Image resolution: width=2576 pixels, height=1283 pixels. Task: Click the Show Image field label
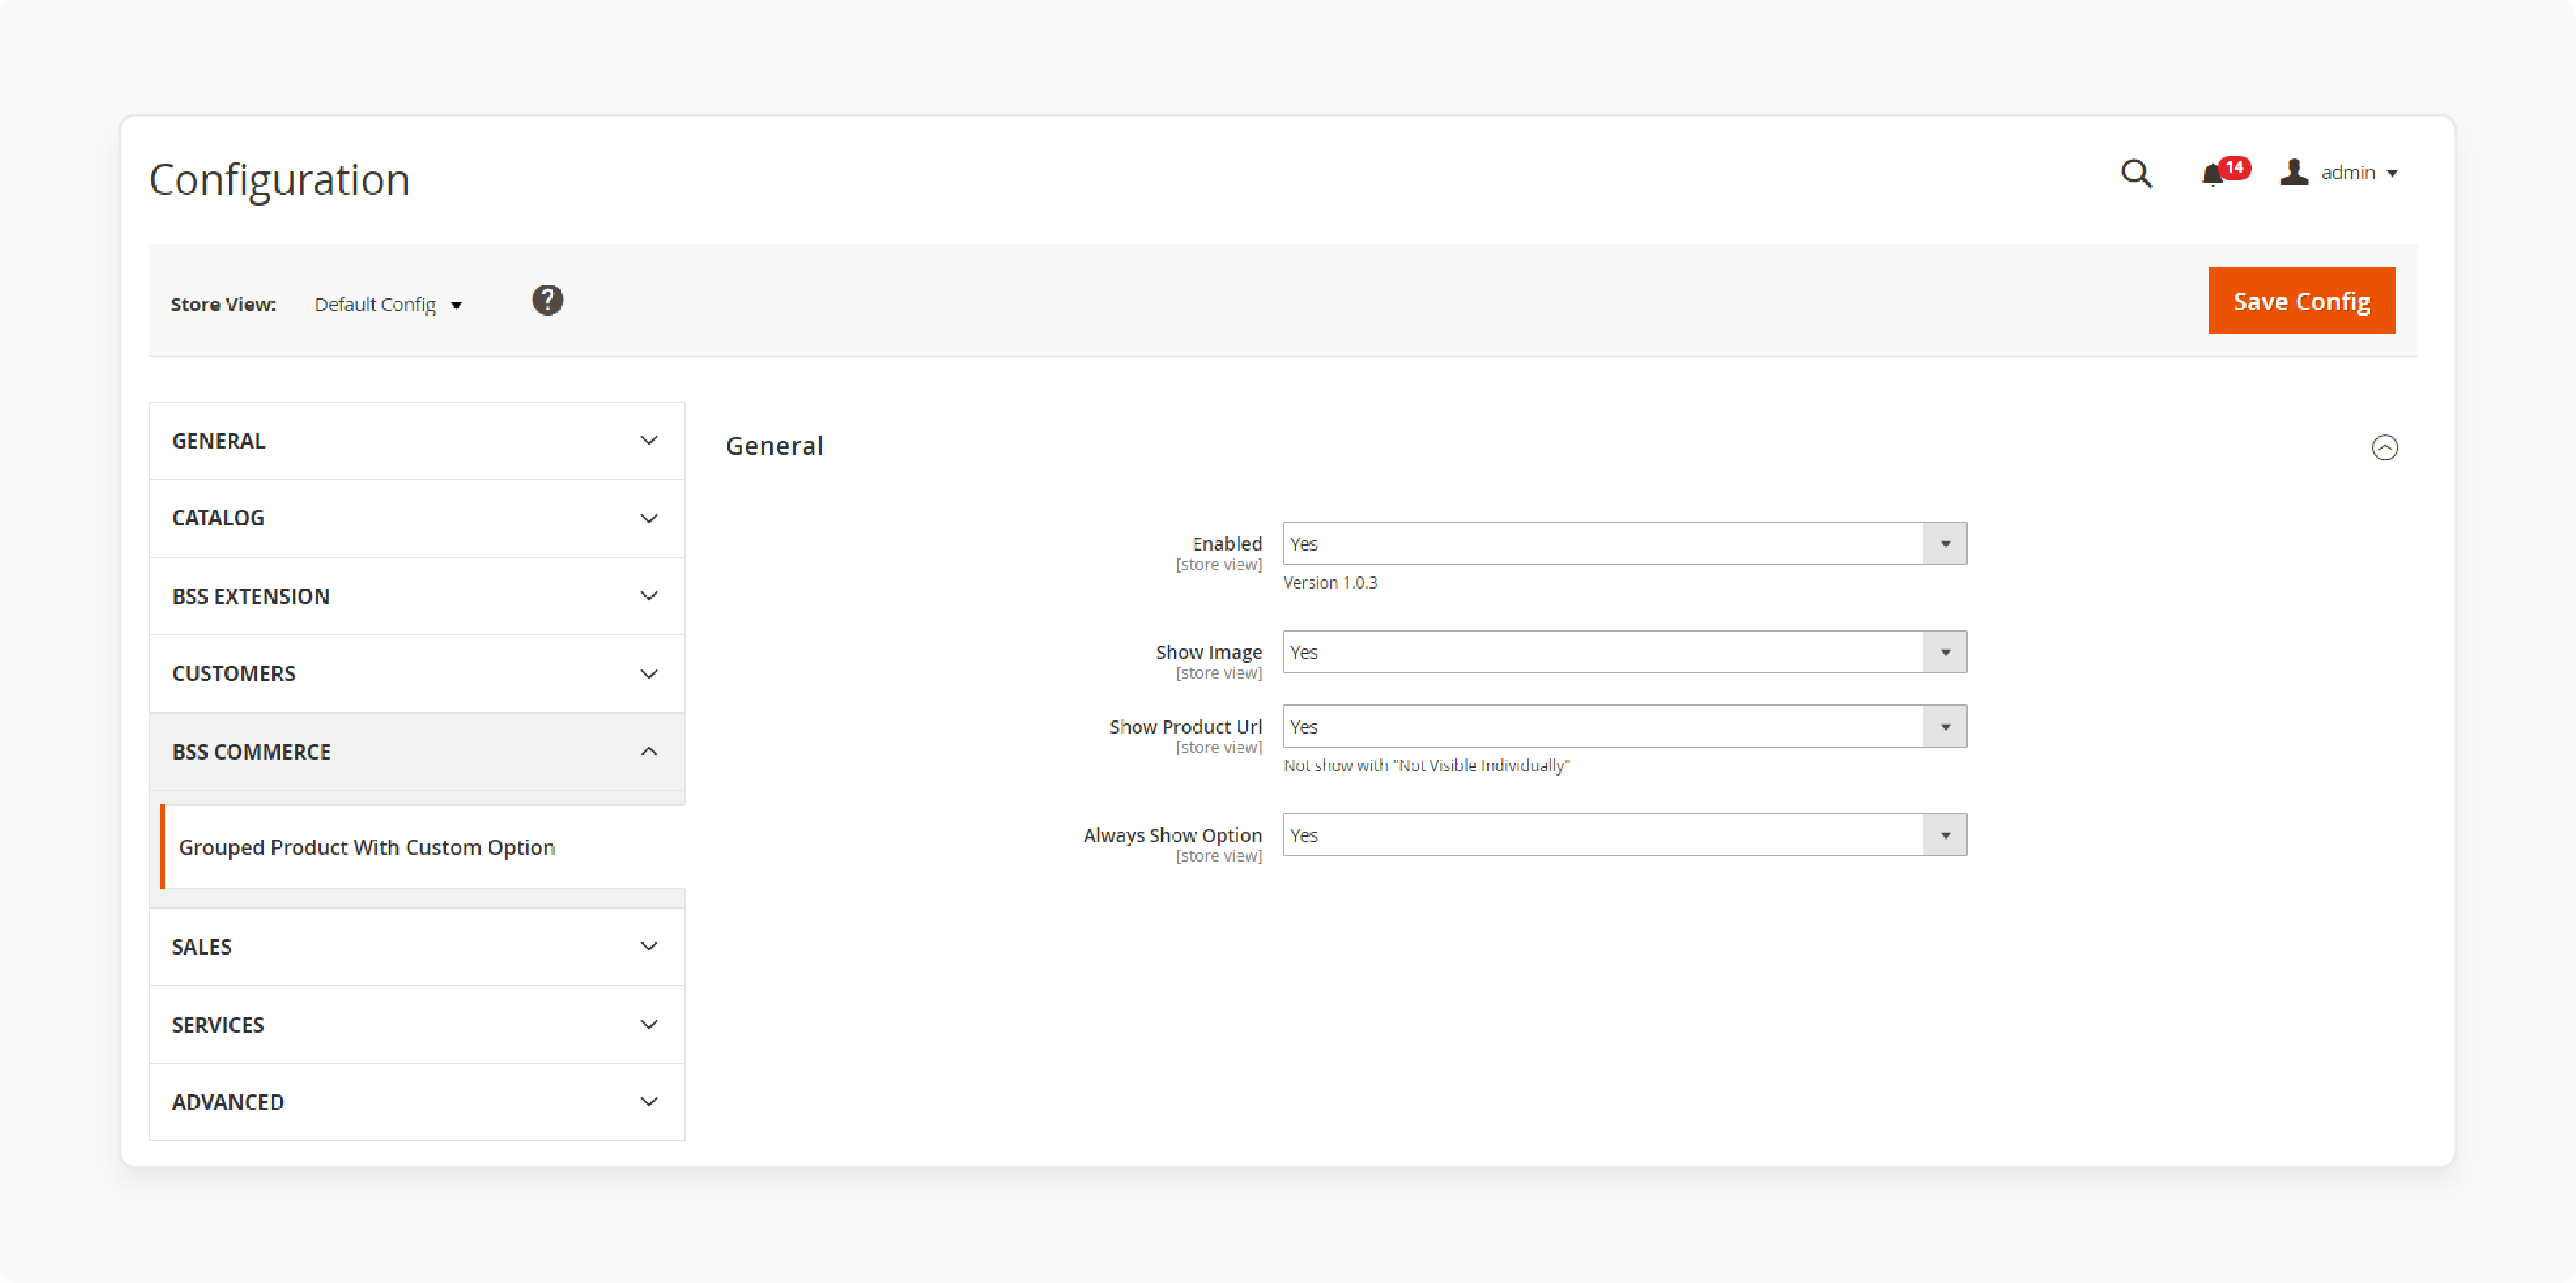click(x=1208, y=652)
